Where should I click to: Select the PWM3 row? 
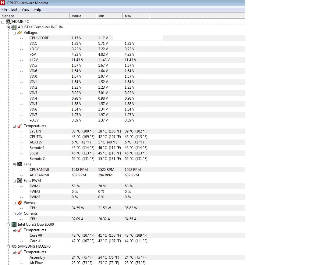click(x=137, y=197)
